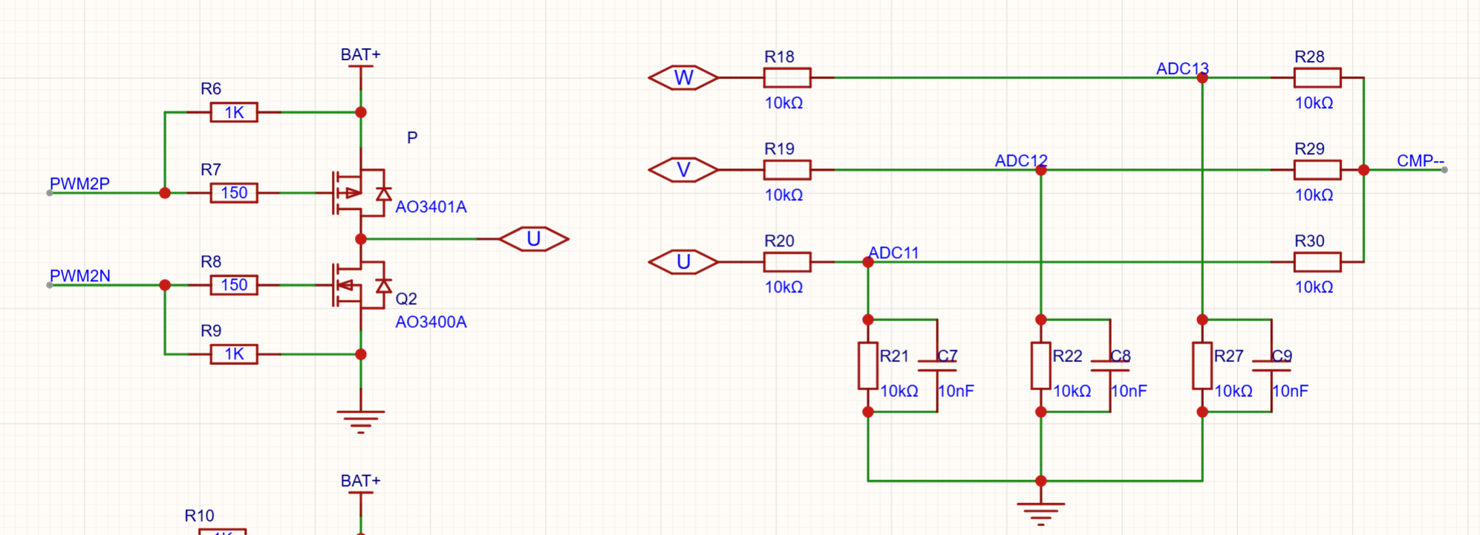The width and height of the screenshot is (1480, 535).
Task: Select resistor R7 labeled 150
Action: (x=234, y=193)
